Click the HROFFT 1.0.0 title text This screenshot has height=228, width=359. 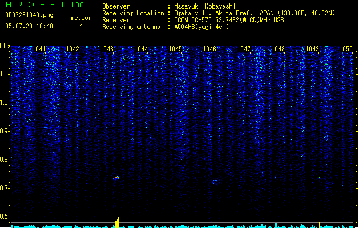45,5
